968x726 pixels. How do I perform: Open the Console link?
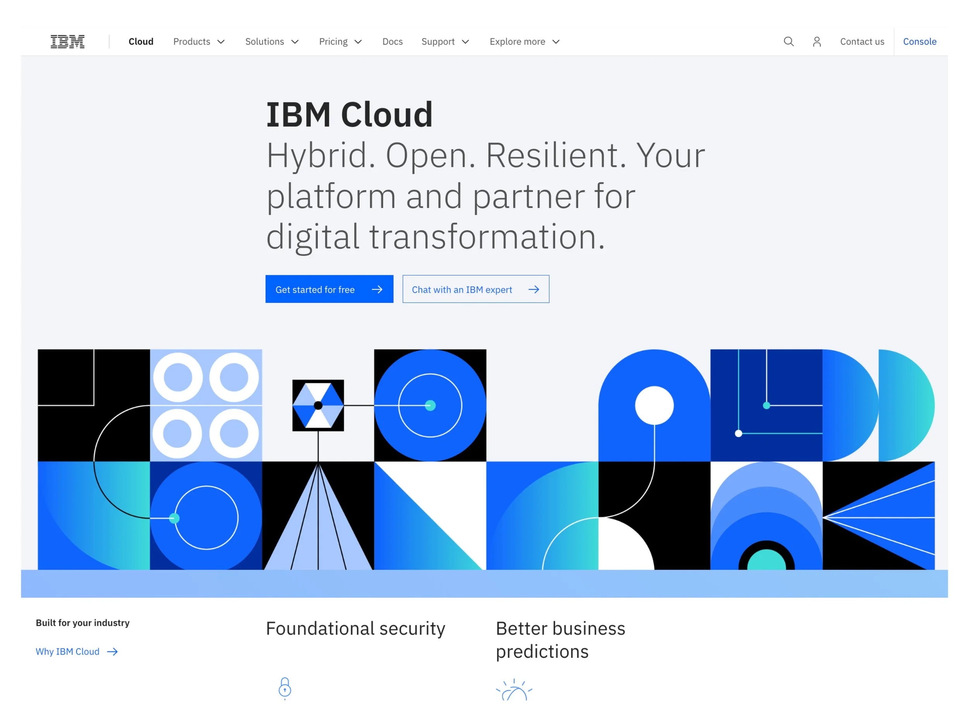920,41
